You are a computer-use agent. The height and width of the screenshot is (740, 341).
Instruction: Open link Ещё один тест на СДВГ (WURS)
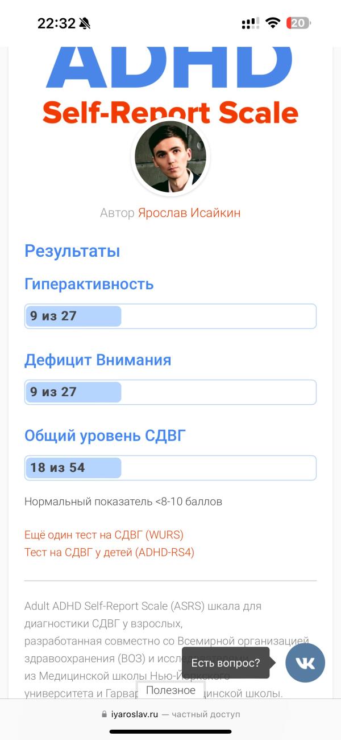pos(104,535)
